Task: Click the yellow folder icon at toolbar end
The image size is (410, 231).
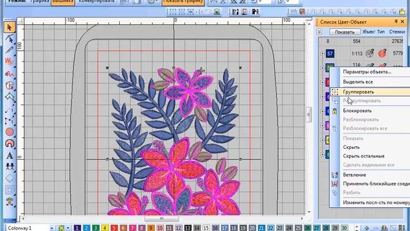Action: (402, 12)
